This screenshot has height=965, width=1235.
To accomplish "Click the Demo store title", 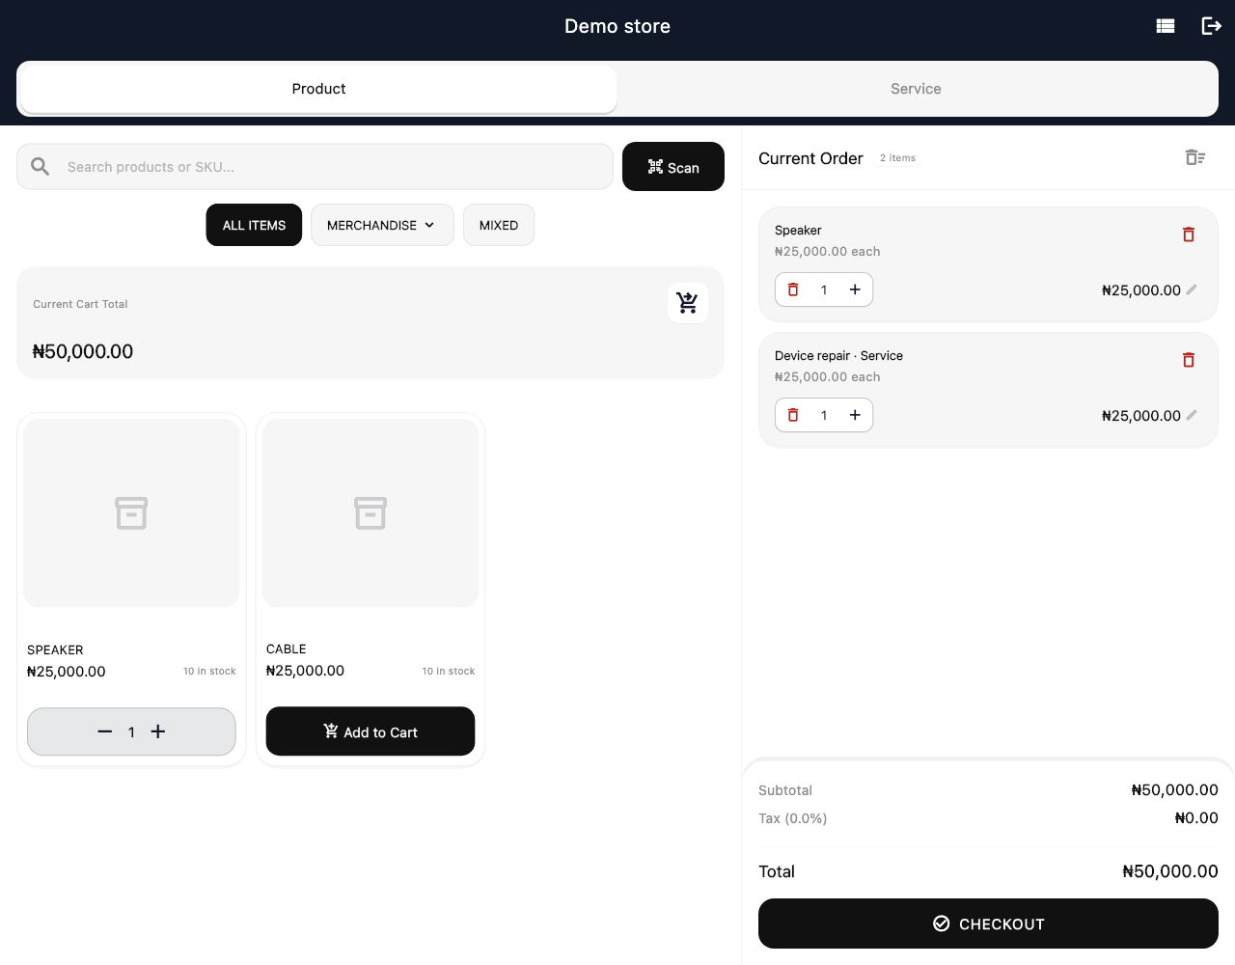I will (617, 26).
